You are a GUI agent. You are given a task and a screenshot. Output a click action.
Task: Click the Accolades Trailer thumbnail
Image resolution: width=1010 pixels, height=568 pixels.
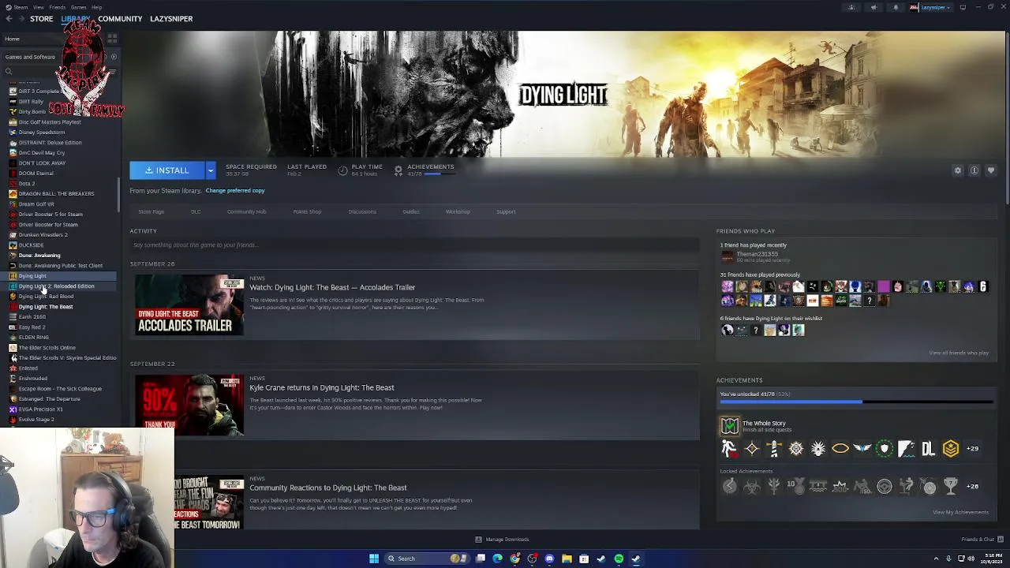(189, 305)
